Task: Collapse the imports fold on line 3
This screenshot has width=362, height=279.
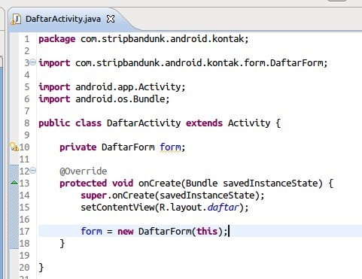Action: tap(33, 62)
